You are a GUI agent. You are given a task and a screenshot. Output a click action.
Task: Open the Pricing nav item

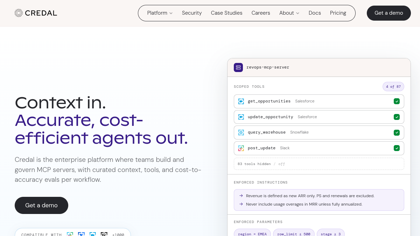(338, 13)
